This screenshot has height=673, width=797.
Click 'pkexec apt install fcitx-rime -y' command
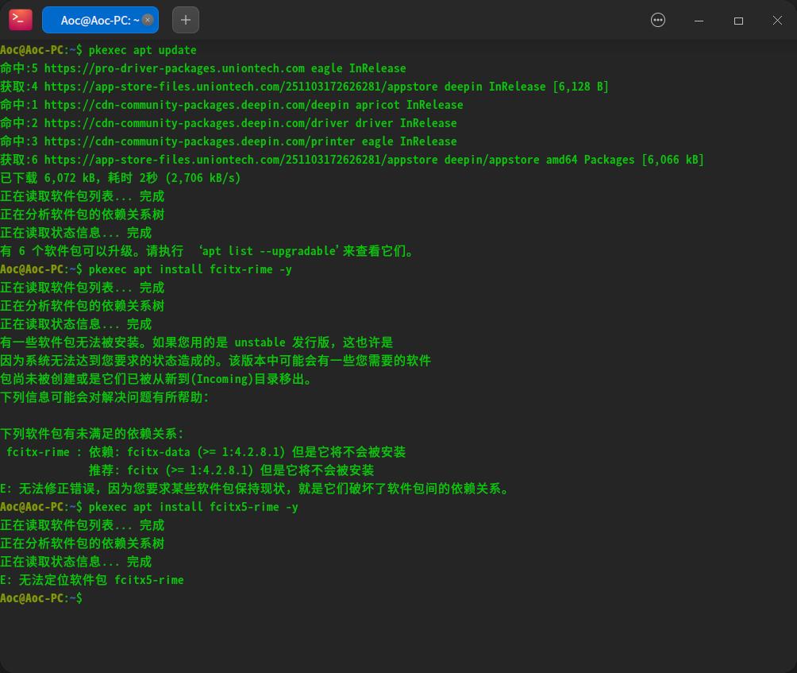[x=190, y=269]
